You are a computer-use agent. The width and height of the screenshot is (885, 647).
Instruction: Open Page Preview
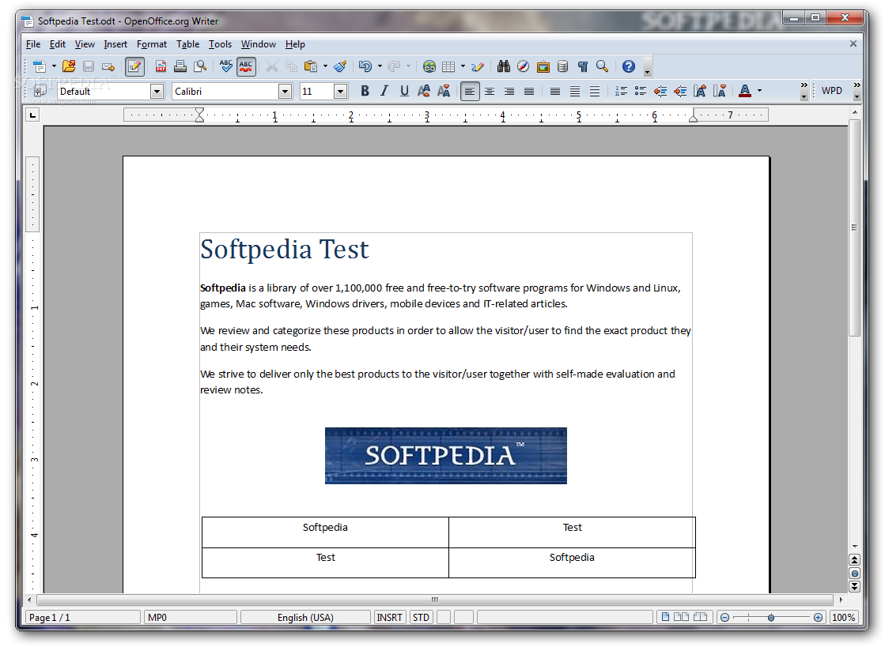(200, 66)
